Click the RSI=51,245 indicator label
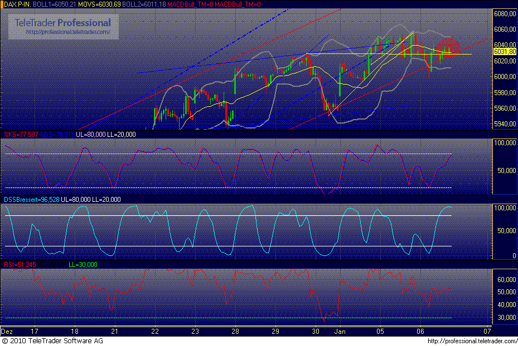 point(20,265)
